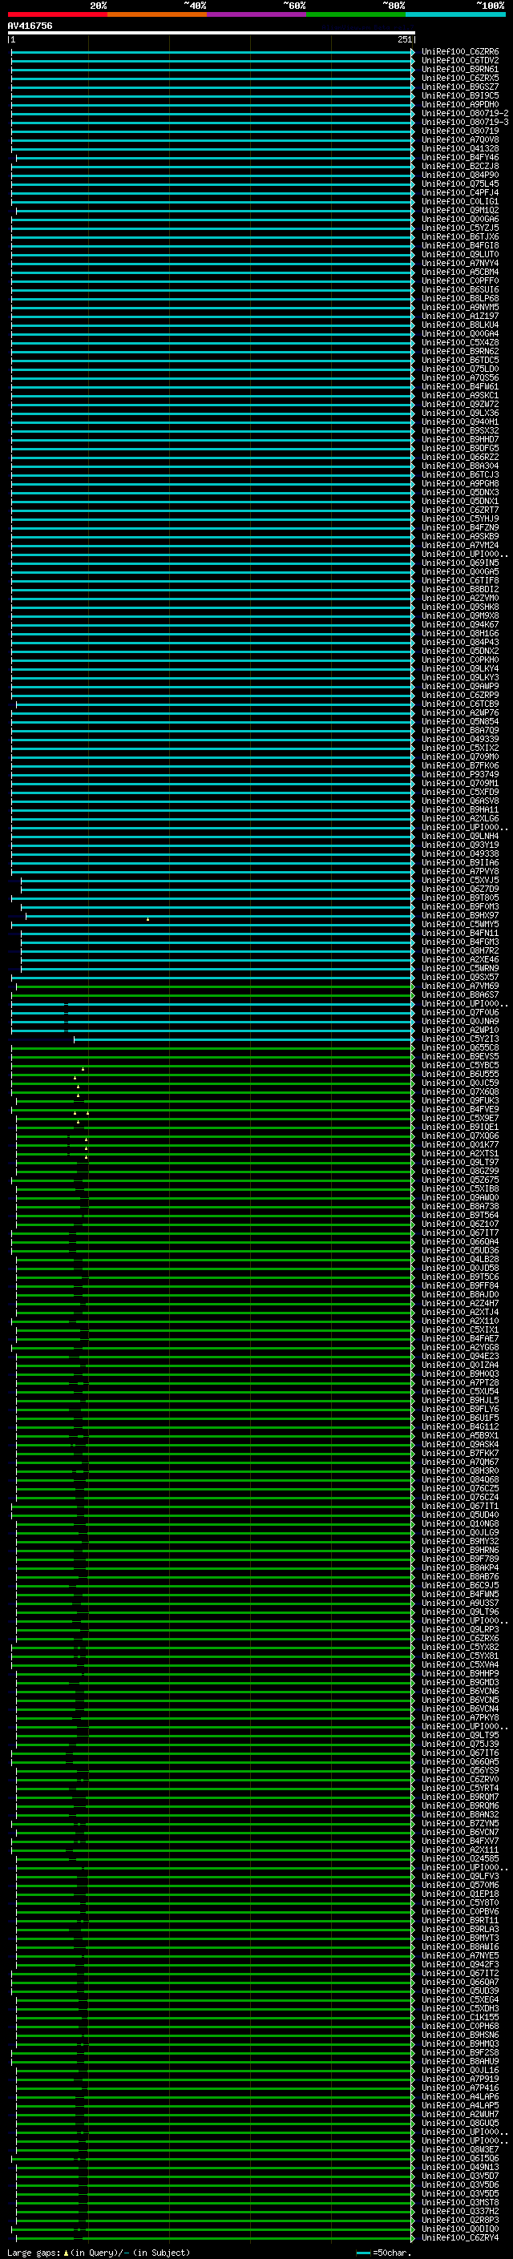Open hit UniRef100_B8A738
Viewport: 513px width, 2259px height.
click(460, 1207)
